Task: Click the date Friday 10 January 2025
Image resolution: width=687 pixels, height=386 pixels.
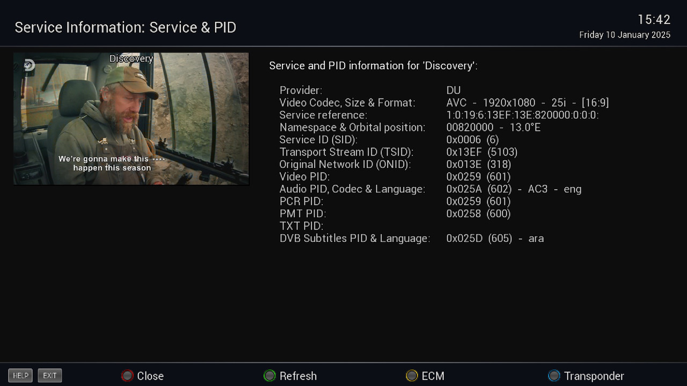Action: coord(625,35)
